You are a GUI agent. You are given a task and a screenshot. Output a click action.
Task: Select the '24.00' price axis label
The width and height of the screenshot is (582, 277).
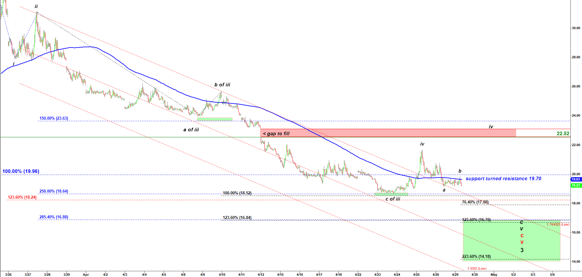(576, 115)
